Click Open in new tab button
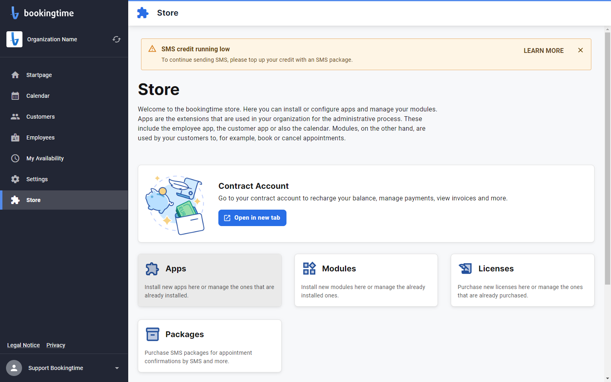Viewport: 611px width, 382px height. [x=252, y=218]
